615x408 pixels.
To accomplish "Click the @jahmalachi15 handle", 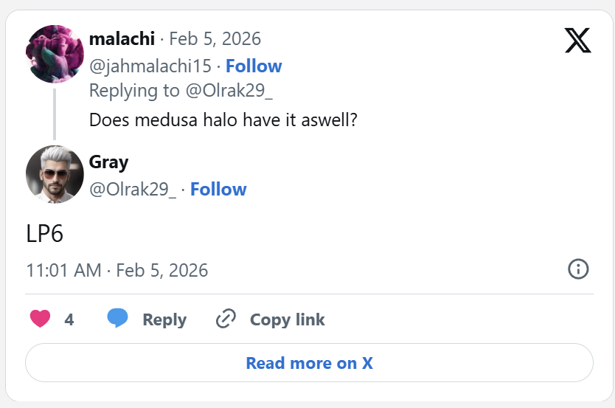I will coord(150,66).
